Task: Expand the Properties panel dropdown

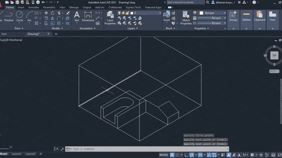Action: click(x=201, y=28)
